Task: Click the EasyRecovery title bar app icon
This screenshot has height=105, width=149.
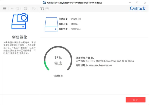Action: [x=44, y=3]
